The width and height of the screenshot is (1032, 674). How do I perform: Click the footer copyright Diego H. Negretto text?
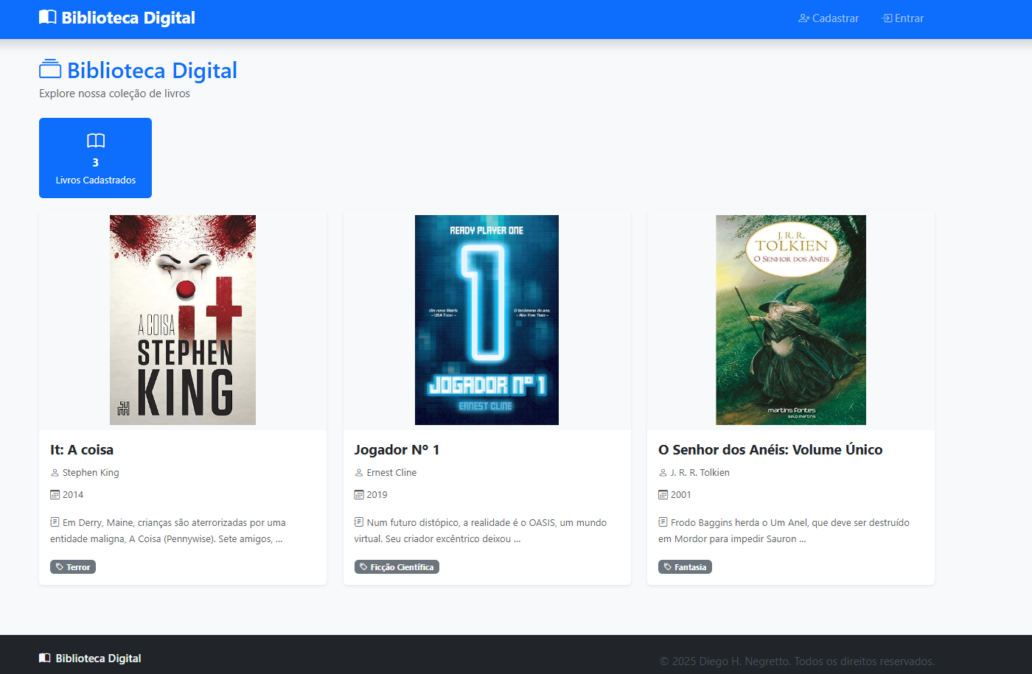797,661
